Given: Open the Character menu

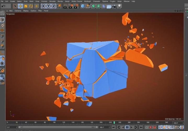Looking at the screenshot, I should (x=96, y=1).
